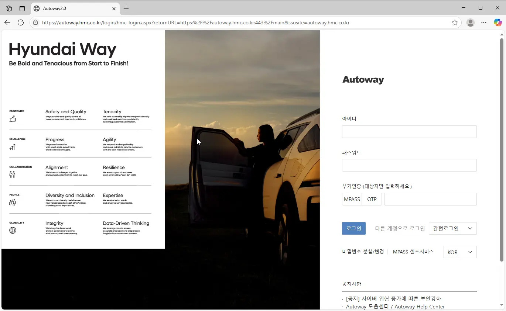Screen dimensions: 506x311
Task: Click the scrollbar down arrow
Action: tap(502, 305)
